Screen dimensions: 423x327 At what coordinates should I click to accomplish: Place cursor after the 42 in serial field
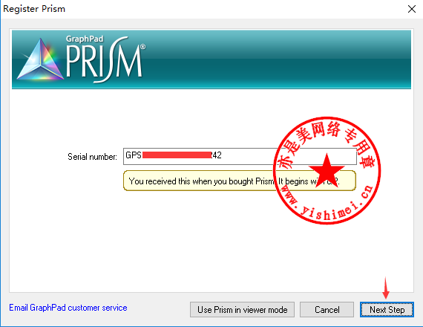tap(223, 155)
